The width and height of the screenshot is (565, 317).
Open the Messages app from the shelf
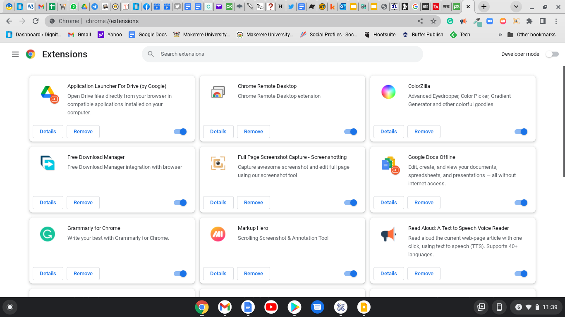318,307
